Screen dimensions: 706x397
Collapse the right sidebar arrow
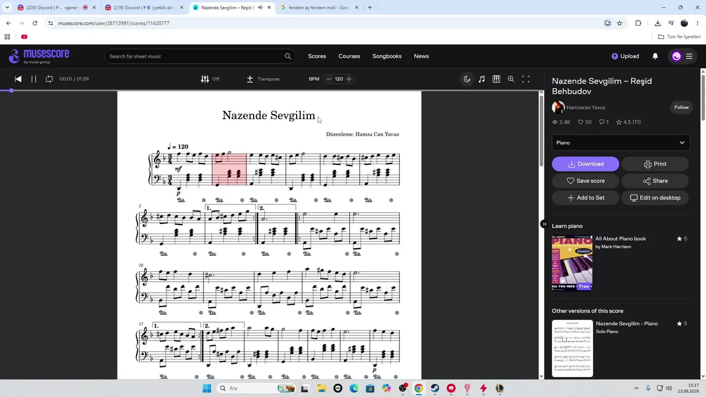[x=544, y=224]
